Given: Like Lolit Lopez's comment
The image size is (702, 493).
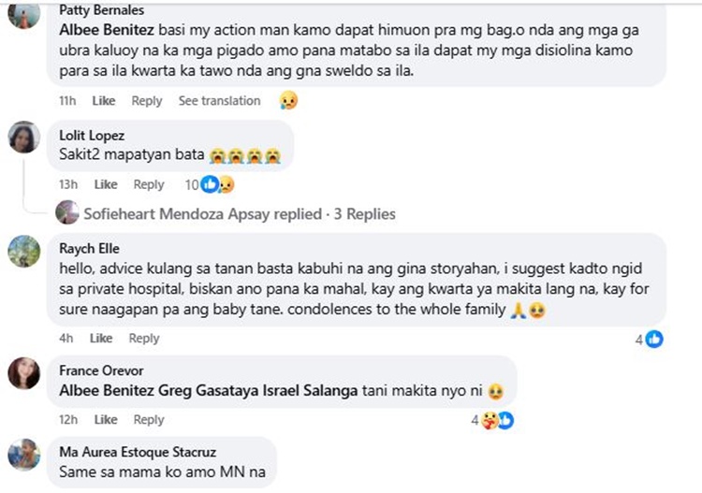Looking at the screenshot, I should 106,185.
